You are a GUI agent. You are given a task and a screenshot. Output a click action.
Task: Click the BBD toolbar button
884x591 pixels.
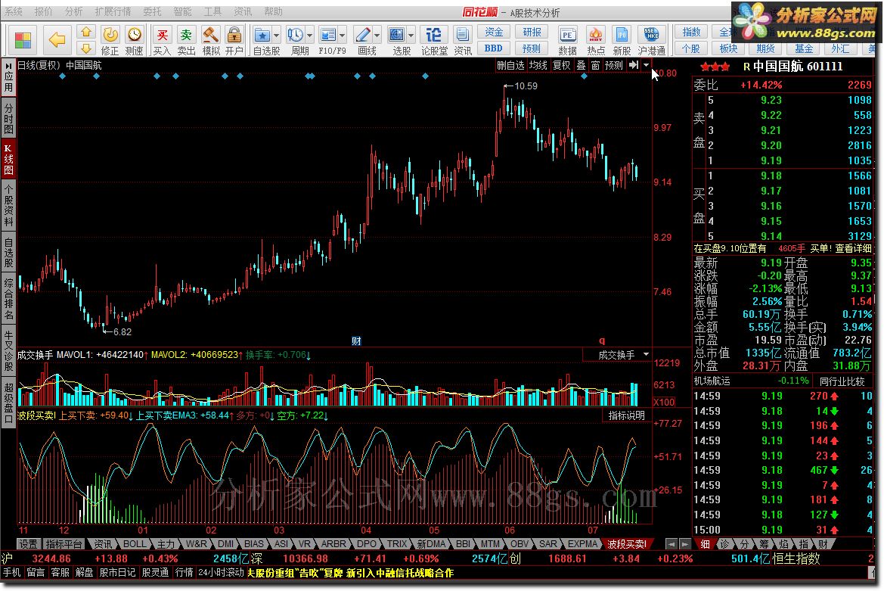[494, 48]
